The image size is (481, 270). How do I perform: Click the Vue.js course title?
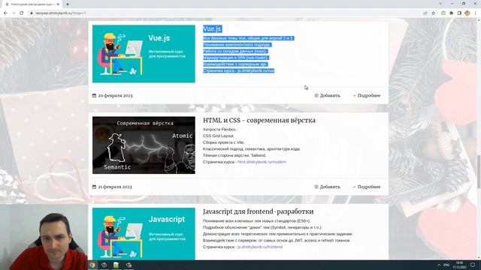point(212,28)
